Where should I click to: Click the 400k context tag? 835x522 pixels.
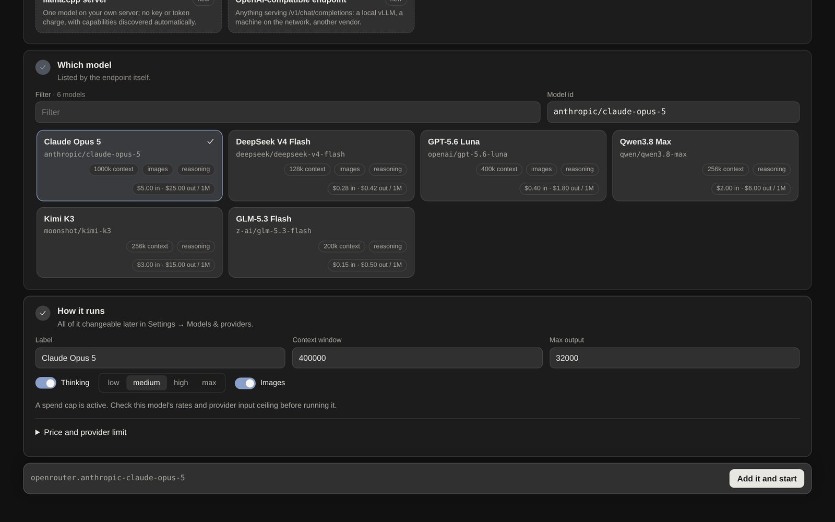(x=499, y=169)
